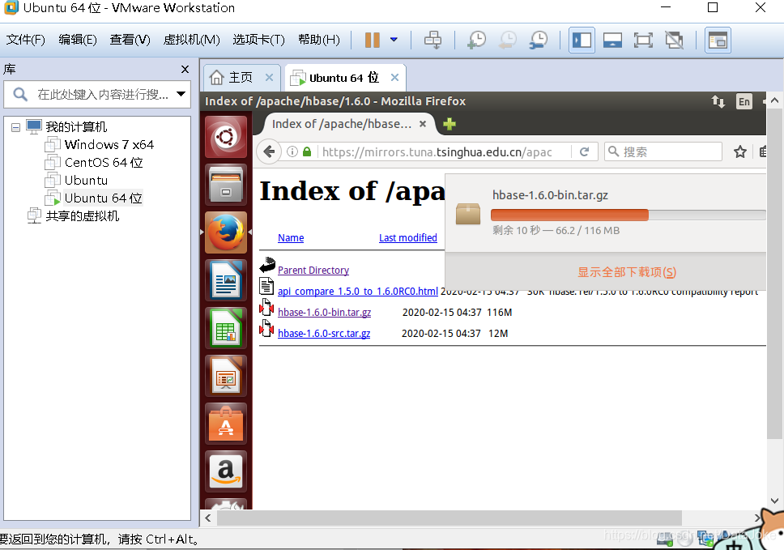Enter full screen mode
The width and height of the screenshot is (784, 550).
click(643, 40)
